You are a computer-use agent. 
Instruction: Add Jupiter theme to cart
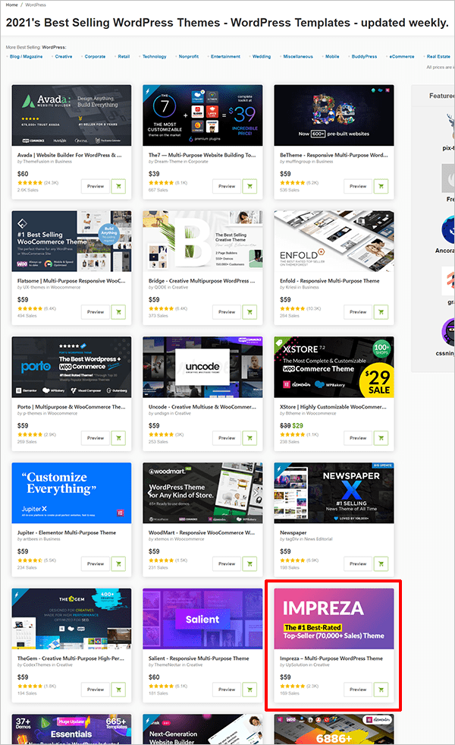pyautogui.click(x=118, y=564)
